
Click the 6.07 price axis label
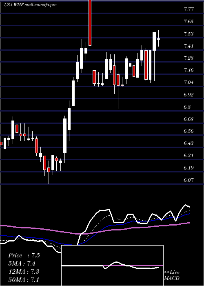coord(188,180)
